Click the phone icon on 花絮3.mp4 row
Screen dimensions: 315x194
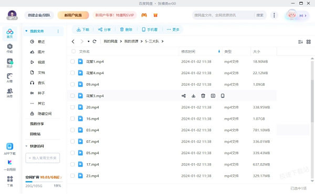point(223,96)
